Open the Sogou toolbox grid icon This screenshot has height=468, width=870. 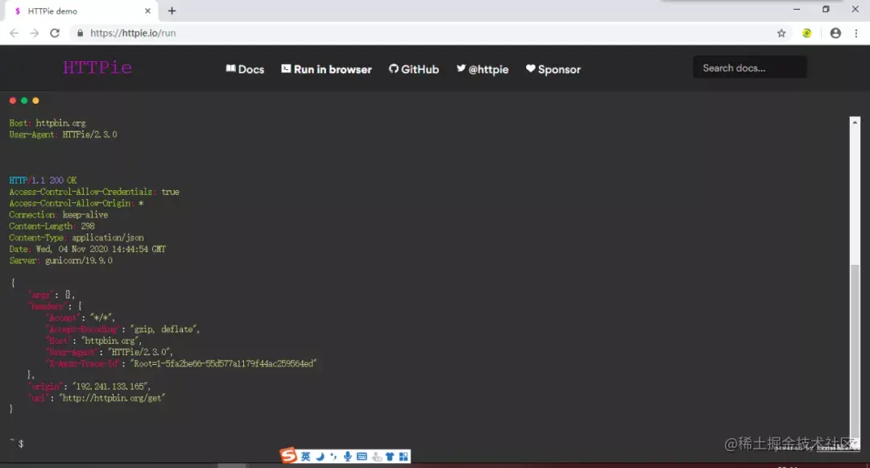[404, 457]
